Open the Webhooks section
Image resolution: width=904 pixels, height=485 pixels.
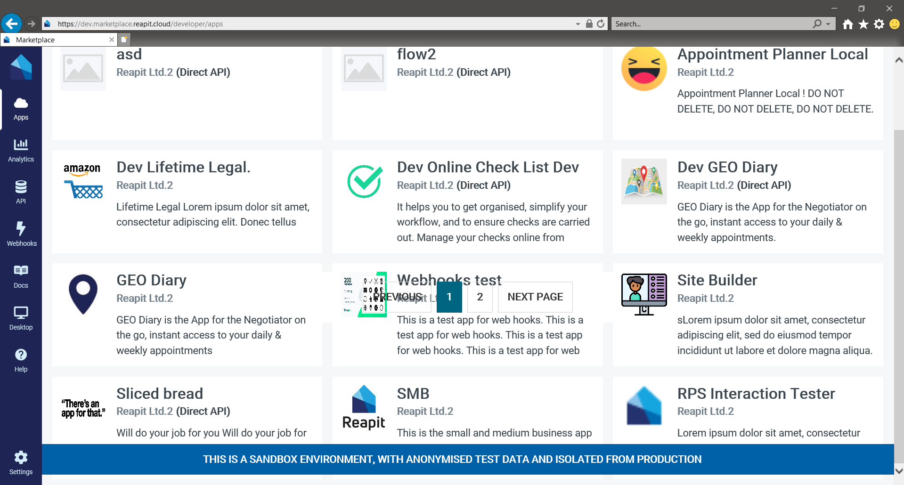(21, 234)
